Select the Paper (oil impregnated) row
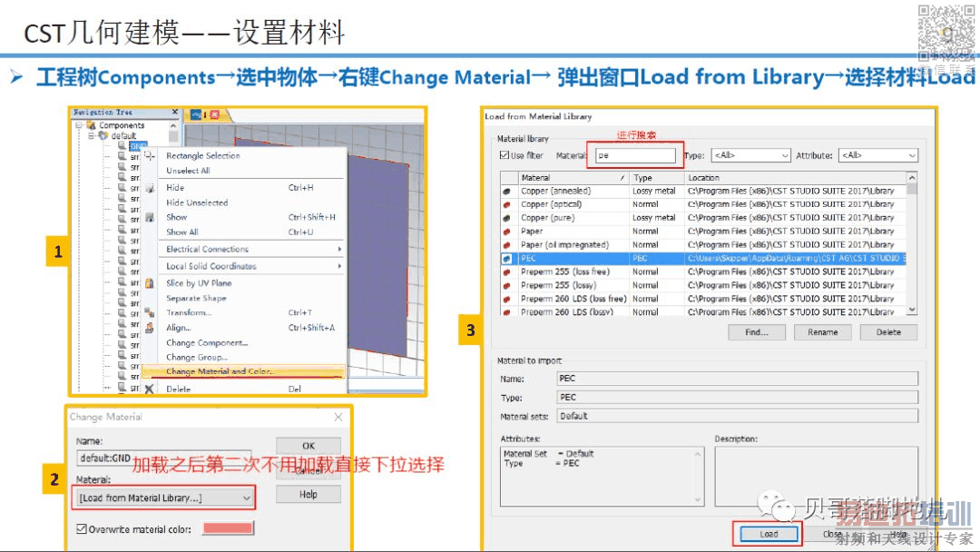This screenshot has height=552, width=980. pos(703,245)
